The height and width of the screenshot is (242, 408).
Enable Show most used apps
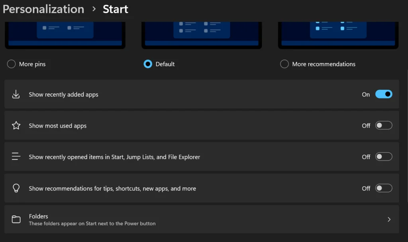pyautogui.click(x=383, y=125)
